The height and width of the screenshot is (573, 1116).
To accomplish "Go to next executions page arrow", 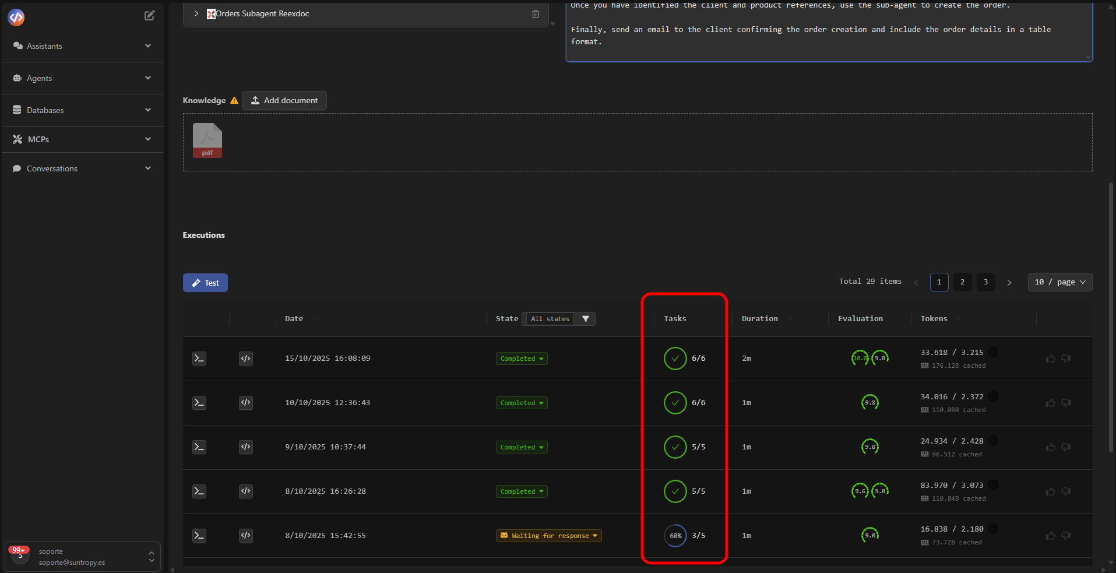I will click(x=1009, y=283).
